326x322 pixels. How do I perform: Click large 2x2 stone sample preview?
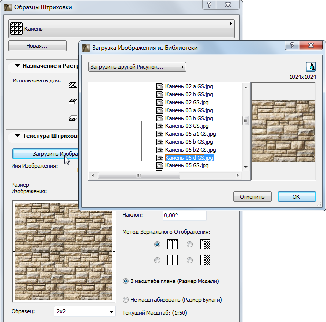tap(64, 251)
